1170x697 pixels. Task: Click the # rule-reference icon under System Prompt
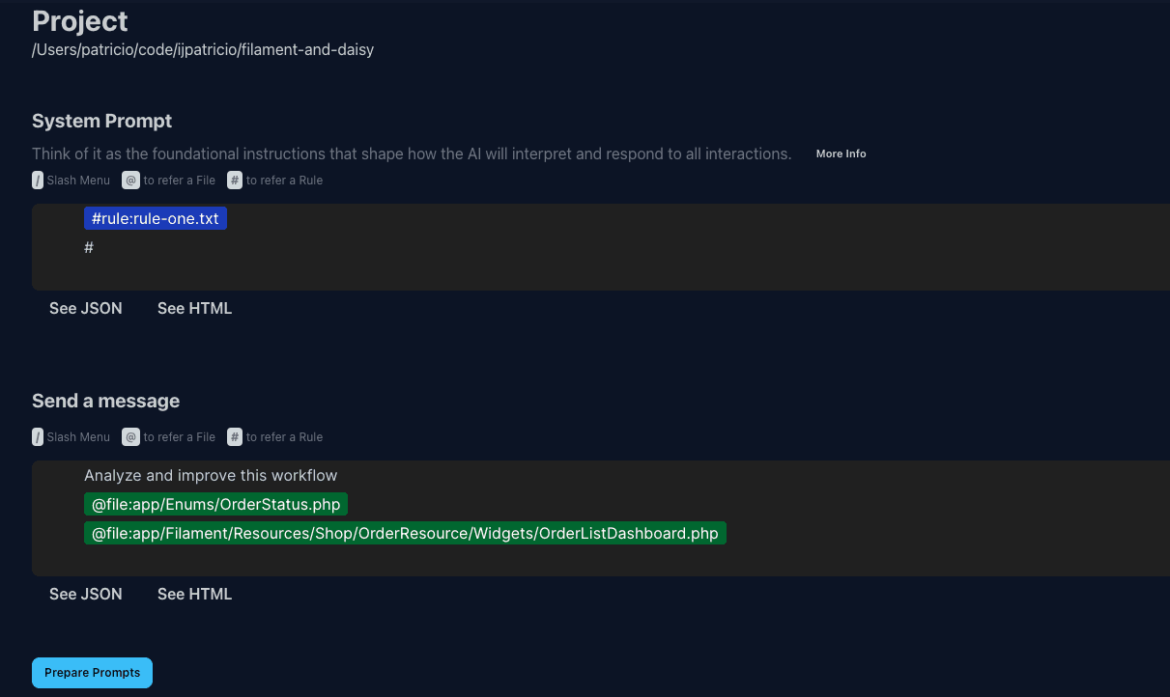click(234, 180)
